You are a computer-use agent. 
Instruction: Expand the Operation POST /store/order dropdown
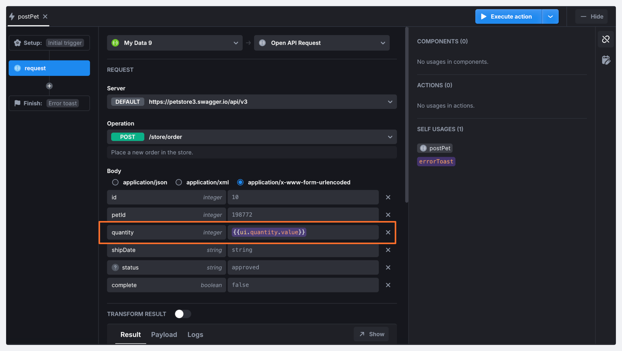click(252, 137)
